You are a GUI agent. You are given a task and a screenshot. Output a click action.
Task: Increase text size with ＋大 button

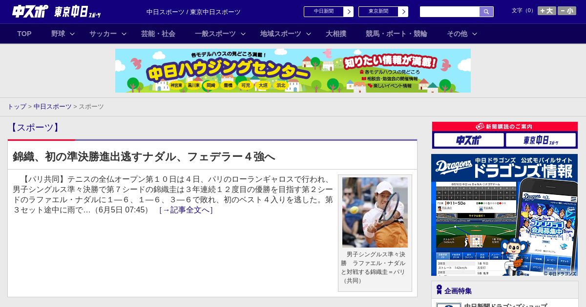tap(547, 11)
